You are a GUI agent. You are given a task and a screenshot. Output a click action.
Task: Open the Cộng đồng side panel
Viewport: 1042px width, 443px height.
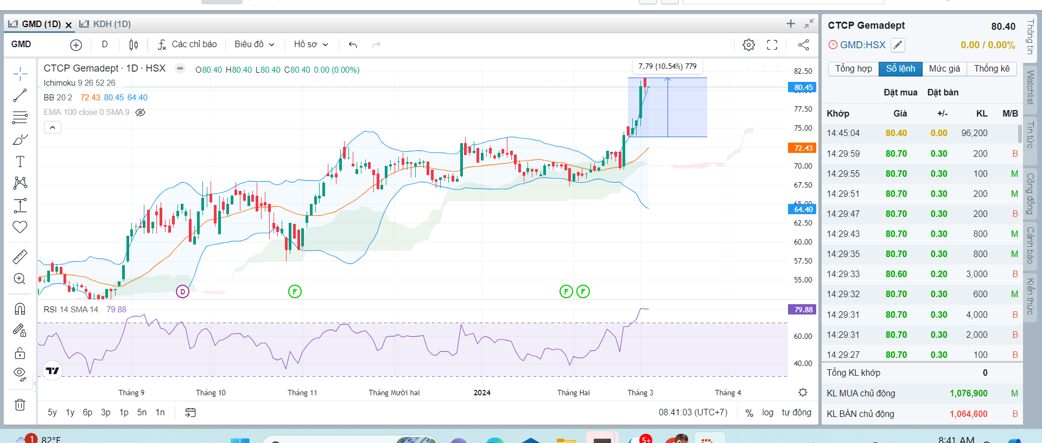pos(1030,194)
